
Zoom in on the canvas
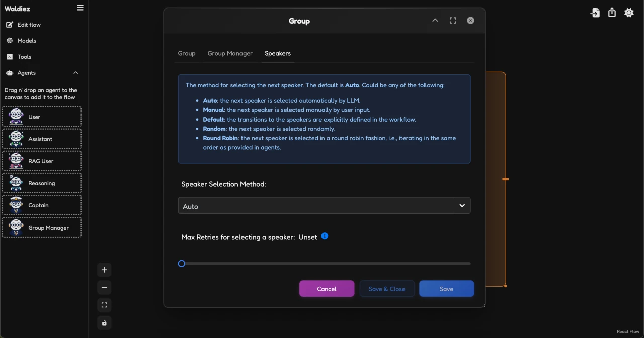click(104, 270)
